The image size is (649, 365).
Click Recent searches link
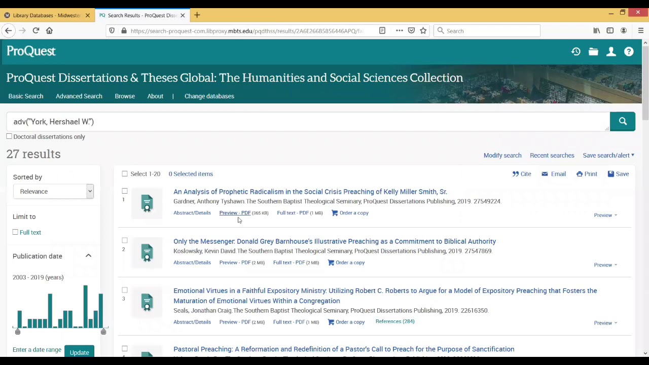tap(552, 156)
